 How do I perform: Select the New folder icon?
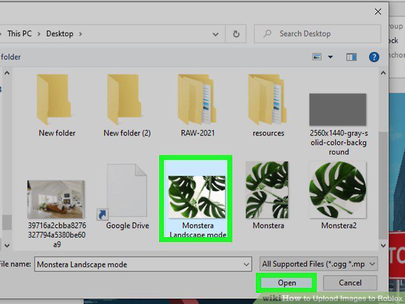point(55,100)
